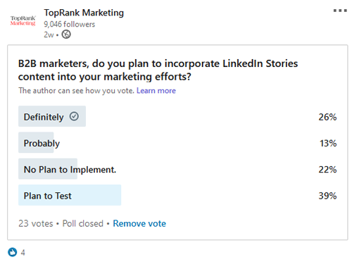The image size is (352, 262).
Task: Click the 39% result percentage
Action: click(327, 196)
